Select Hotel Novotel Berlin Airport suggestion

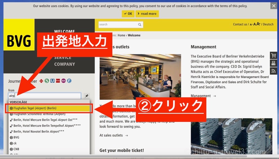49,132
